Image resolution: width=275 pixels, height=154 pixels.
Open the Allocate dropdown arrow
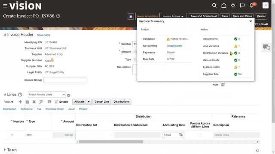point(89,102)
